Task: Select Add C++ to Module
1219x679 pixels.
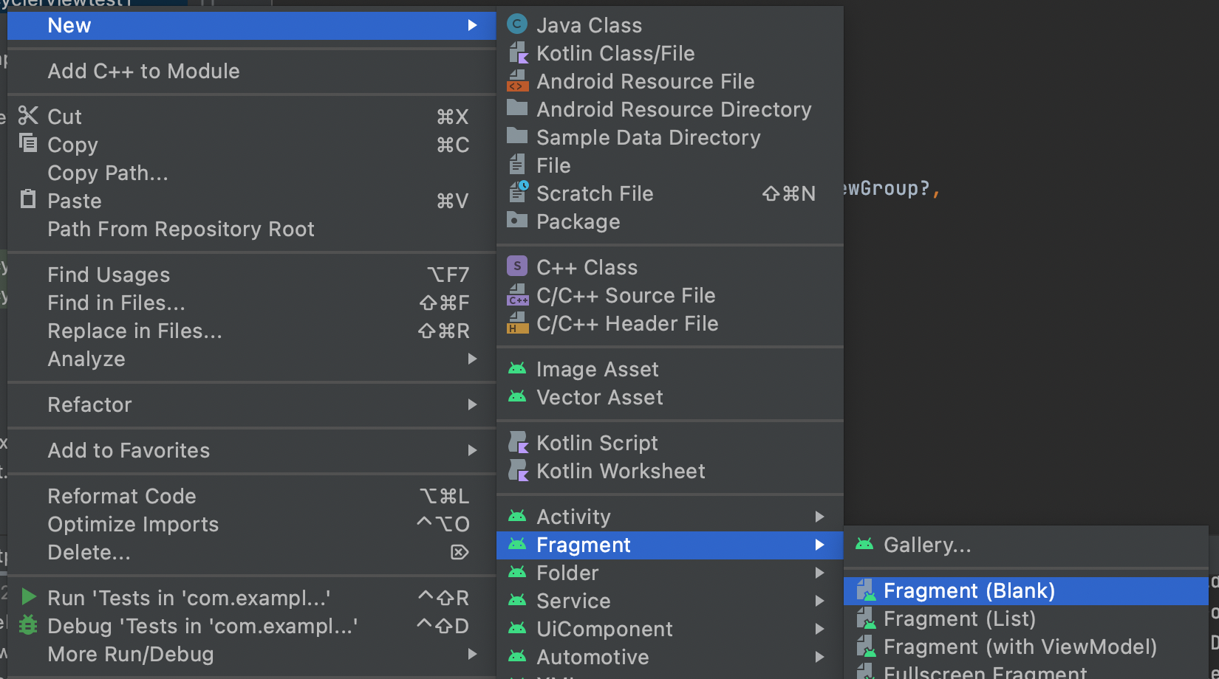Action: pos(143,71)
